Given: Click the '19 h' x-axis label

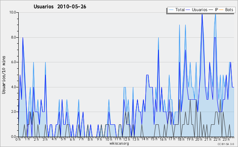Looking at the screenshot, I should coord(190,139).
